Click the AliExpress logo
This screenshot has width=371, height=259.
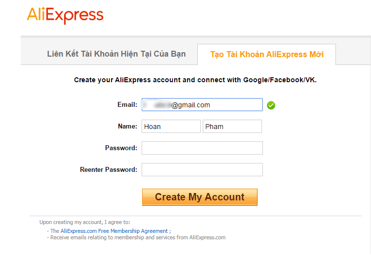click(x=65, y=15)
